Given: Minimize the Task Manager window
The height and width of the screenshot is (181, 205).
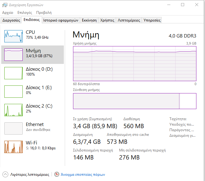Looking at the screenshot, I should 169,5.
